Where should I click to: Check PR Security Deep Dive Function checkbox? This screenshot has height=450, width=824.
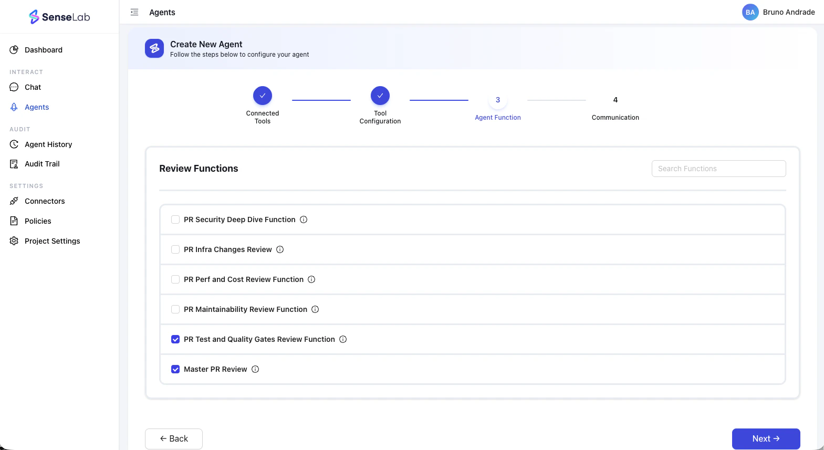[175, 219]
